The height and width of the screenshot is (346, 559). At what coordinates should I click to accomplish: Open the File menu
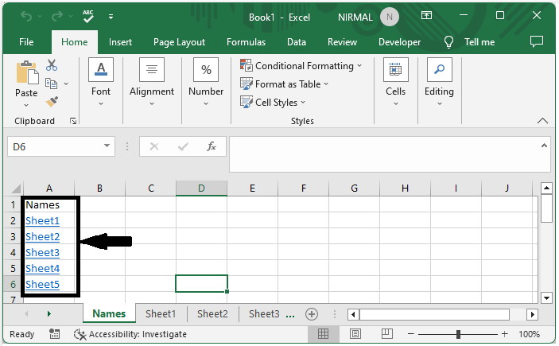click(x=26, y=42)
